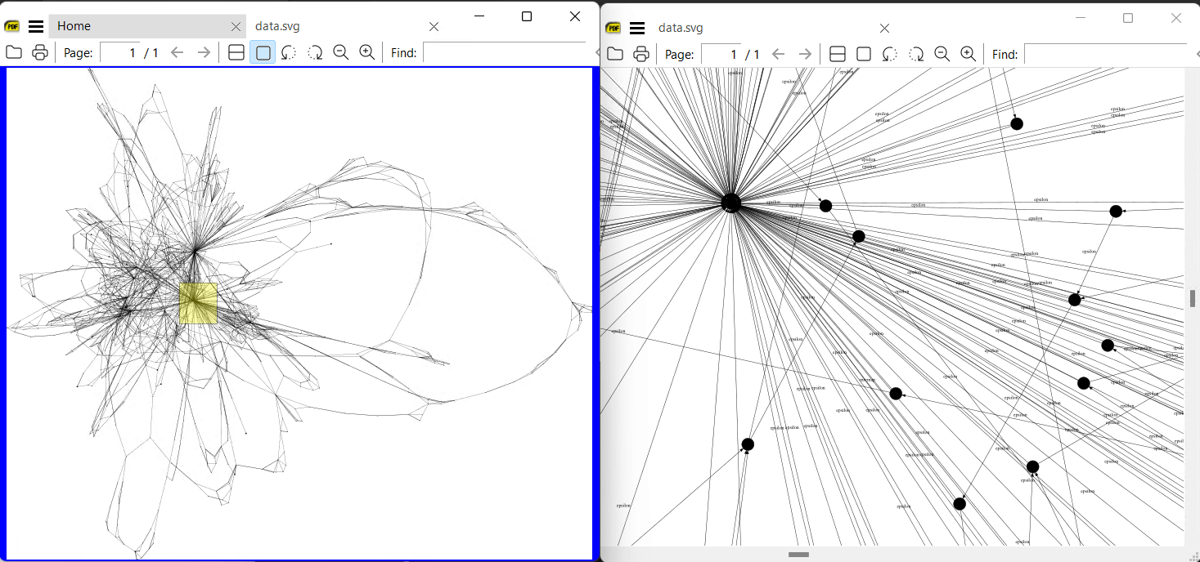Click horizontal scrollbar thumb in right window
This screenshot has height=562, width=1200.
pos(799,555)
